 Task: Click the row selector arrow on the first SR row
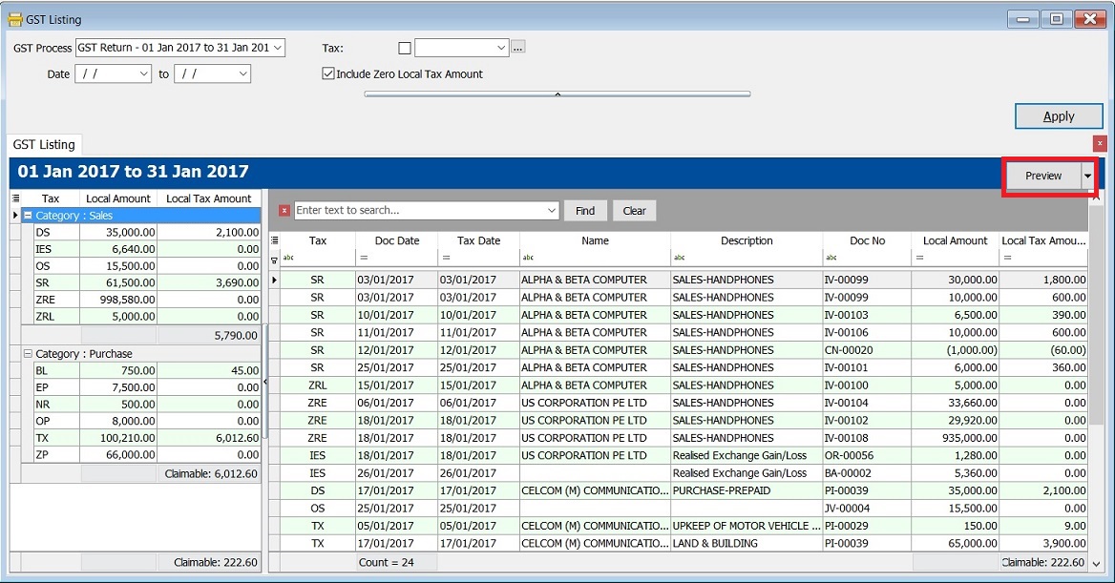[x=276, y=279]
